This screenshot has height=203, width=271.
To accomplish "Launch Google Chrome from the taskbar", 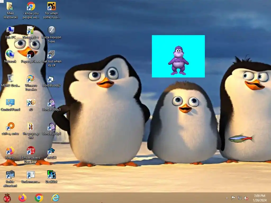I will (x=39, y=198).
